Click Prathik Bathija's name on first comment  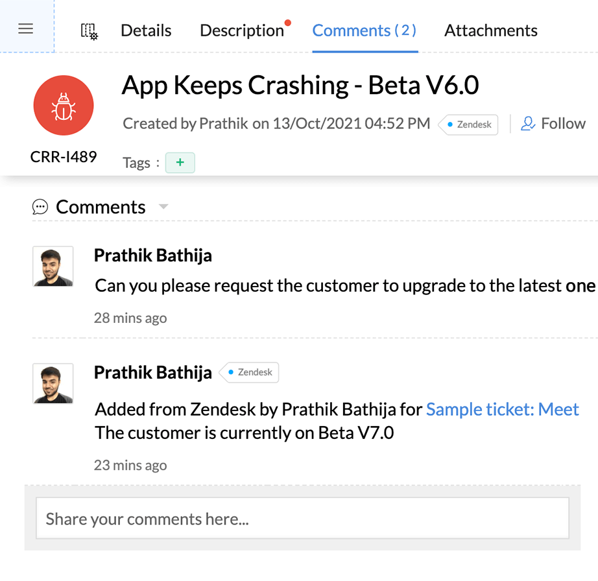click(x=152, y=255)
